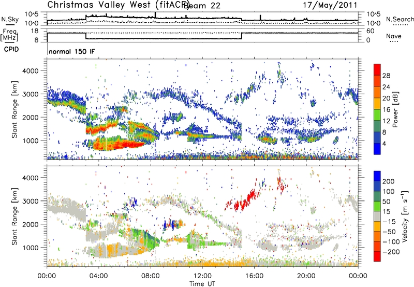This screenshot has height=287, width=414.
Task: Select the '24' label on Power colorbar
Action: pos(386,87)
